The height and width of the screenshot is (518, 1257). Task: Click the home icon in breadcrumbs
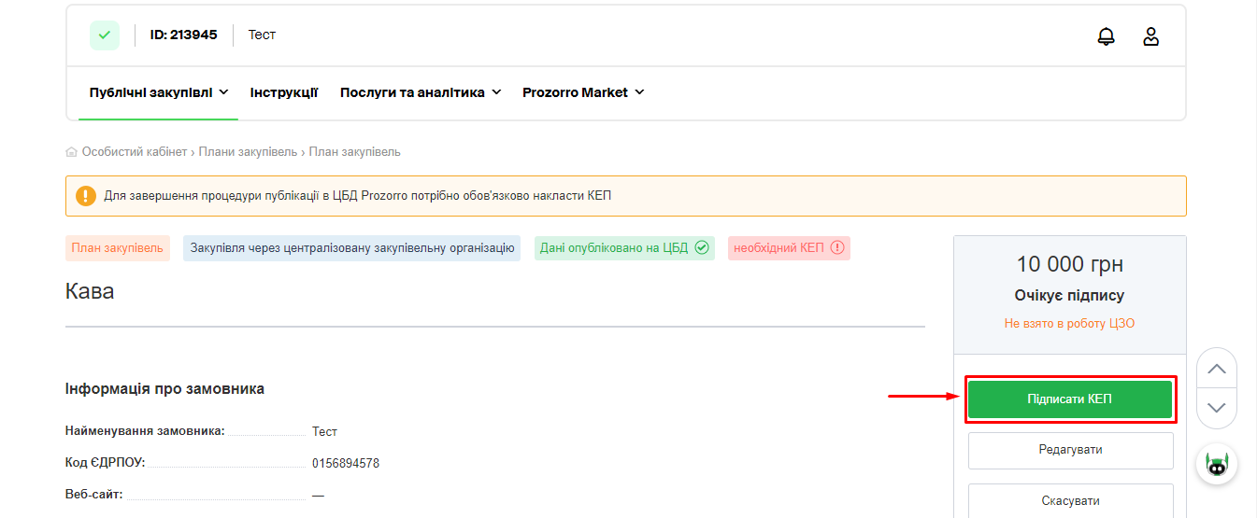coord(72,152)
